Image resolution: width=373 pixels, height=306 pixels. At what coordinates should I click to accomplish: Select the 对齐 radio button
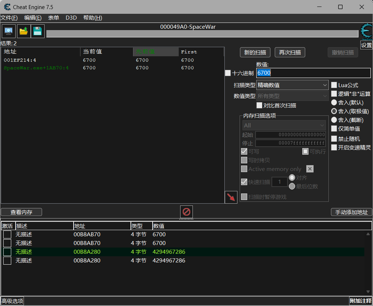coord(292,178)
